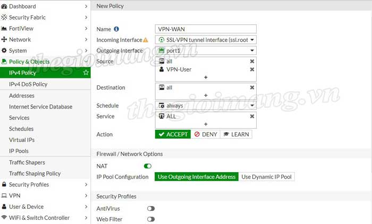The image size is (372, 224).
Task: Click the Network cross-arrows icon
Action: [x=4, y=40]
